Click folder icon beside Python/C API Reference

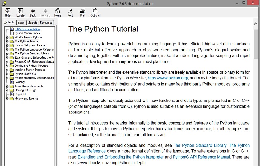(x=12, y=62)
